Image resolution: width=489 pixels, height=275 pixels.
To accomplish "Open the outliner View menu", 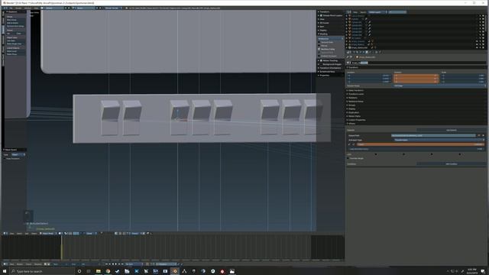I will tap(355, 12).
